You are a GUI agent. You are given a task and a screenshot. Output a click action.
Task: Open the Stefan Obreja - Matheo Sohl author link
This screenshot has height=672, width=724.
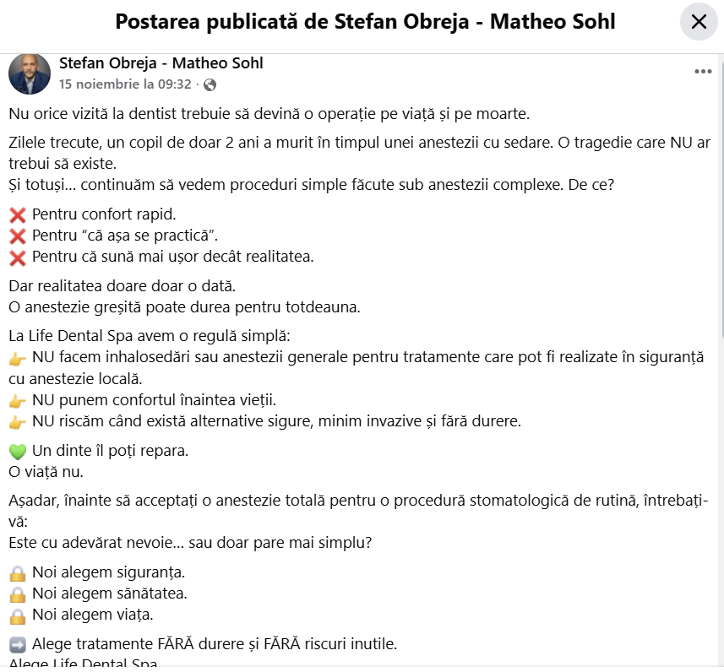(161, 64)
